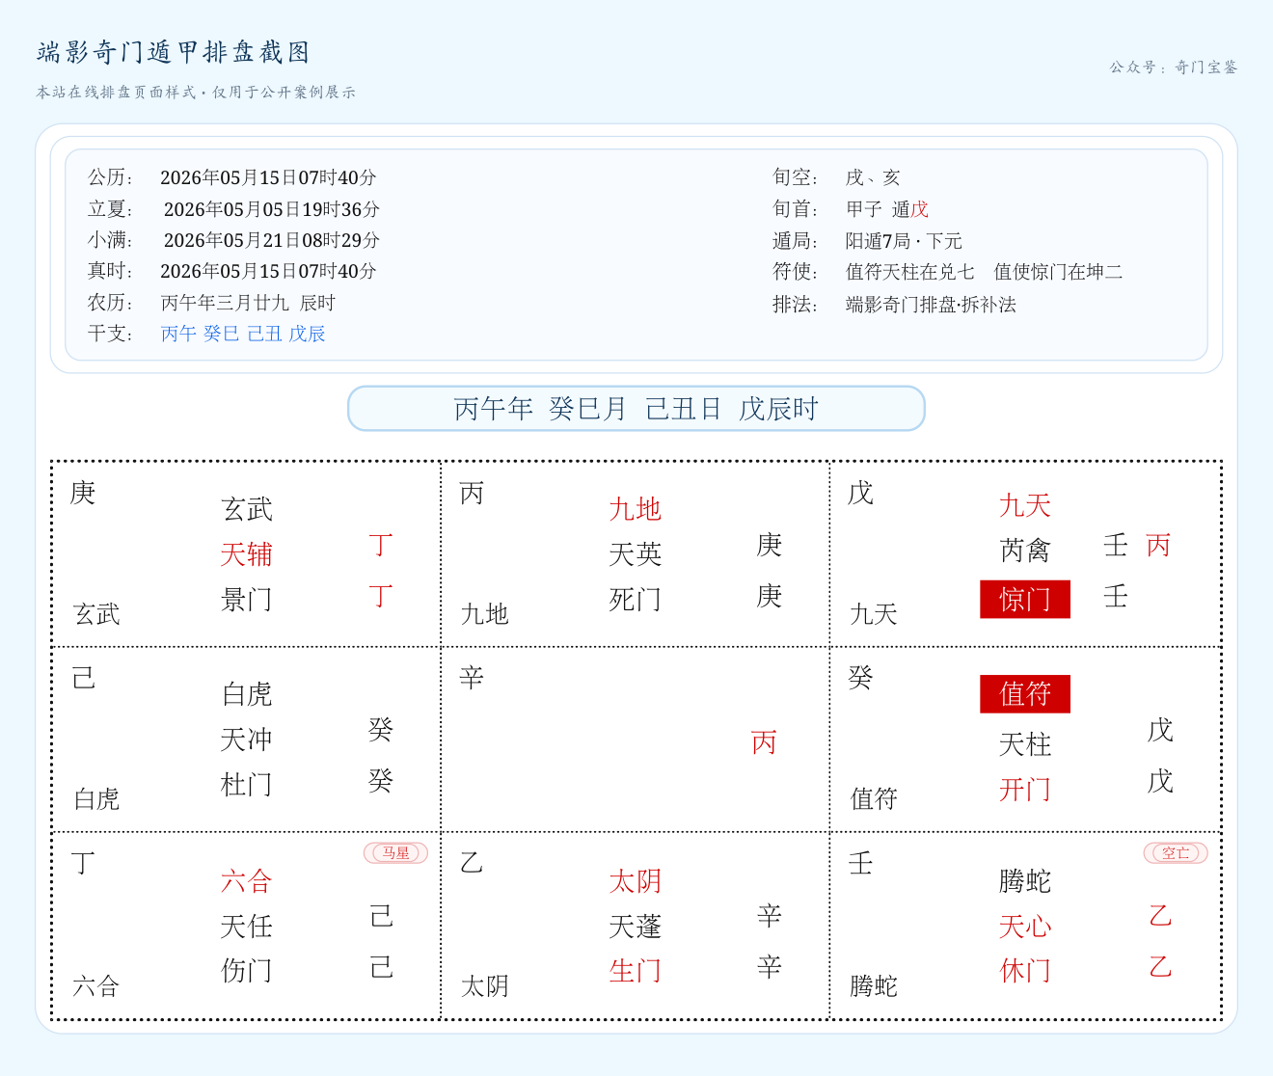Click the 旬首 value 甲子 遁戊
The width and height of the screenshot is (1273, 1076).
click(x=887, y=209)
